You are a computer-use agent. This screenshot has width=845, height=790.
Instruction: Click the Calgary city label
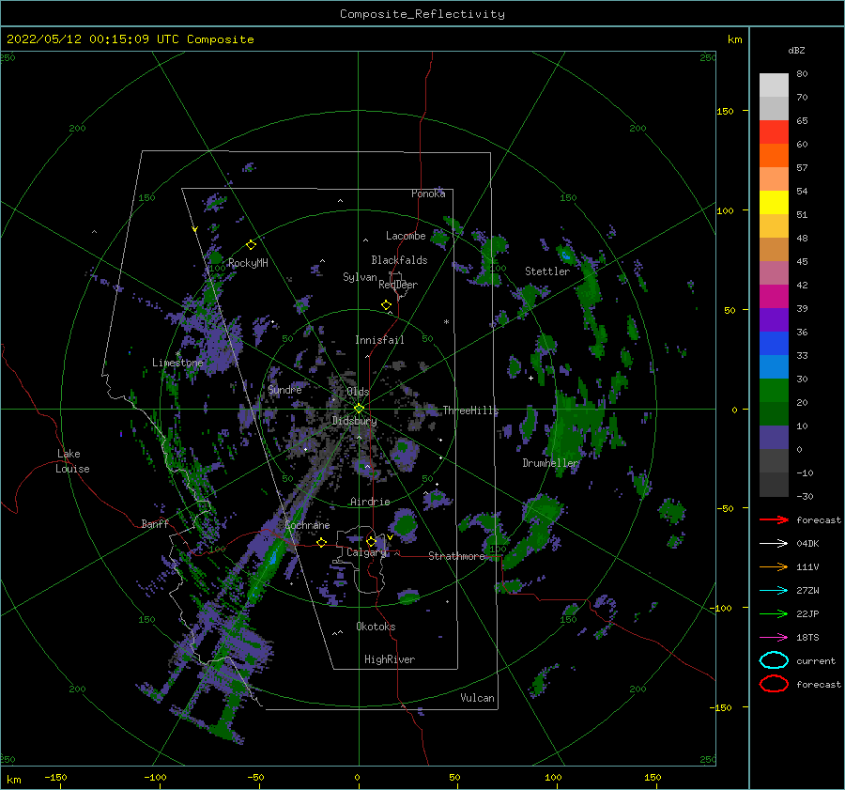click(x=366, y=552)
